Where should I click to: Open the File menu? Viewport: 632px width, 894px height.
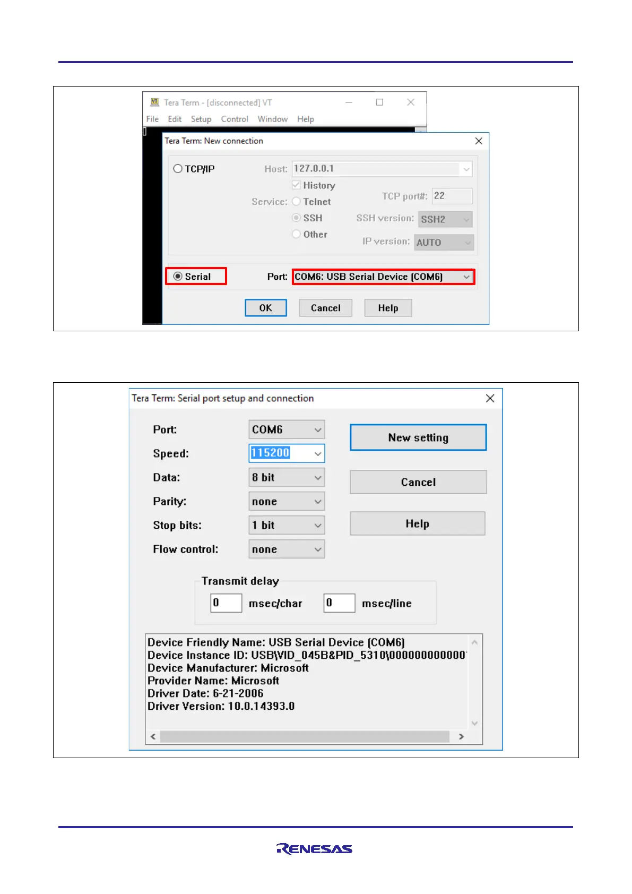click(x=152, y=119)
